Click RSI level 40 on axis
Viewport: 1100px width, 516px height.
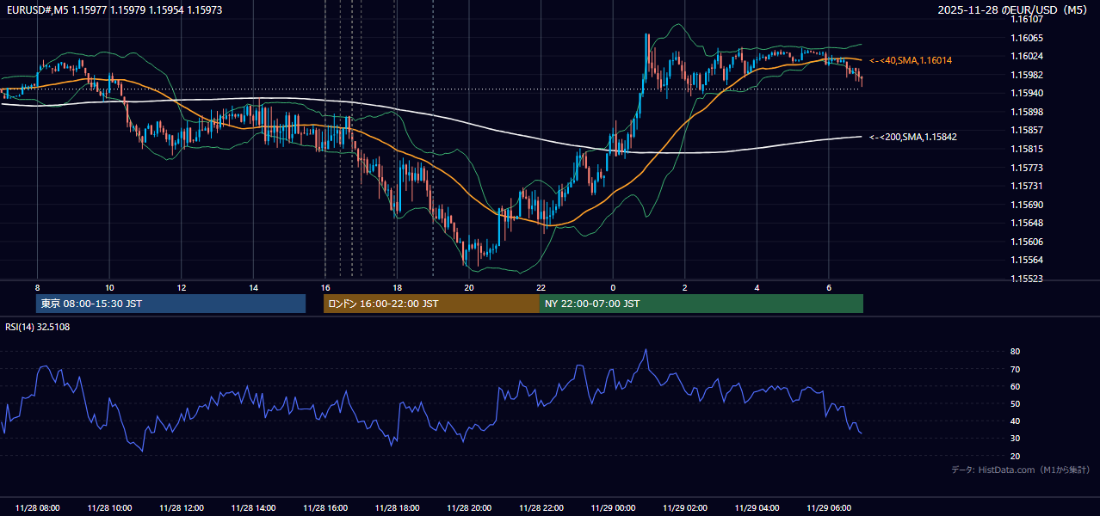[1016, 421]
